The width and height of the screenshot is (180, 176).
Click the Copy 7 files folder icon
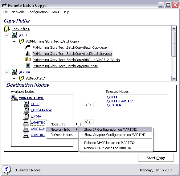tap(7, 29)
